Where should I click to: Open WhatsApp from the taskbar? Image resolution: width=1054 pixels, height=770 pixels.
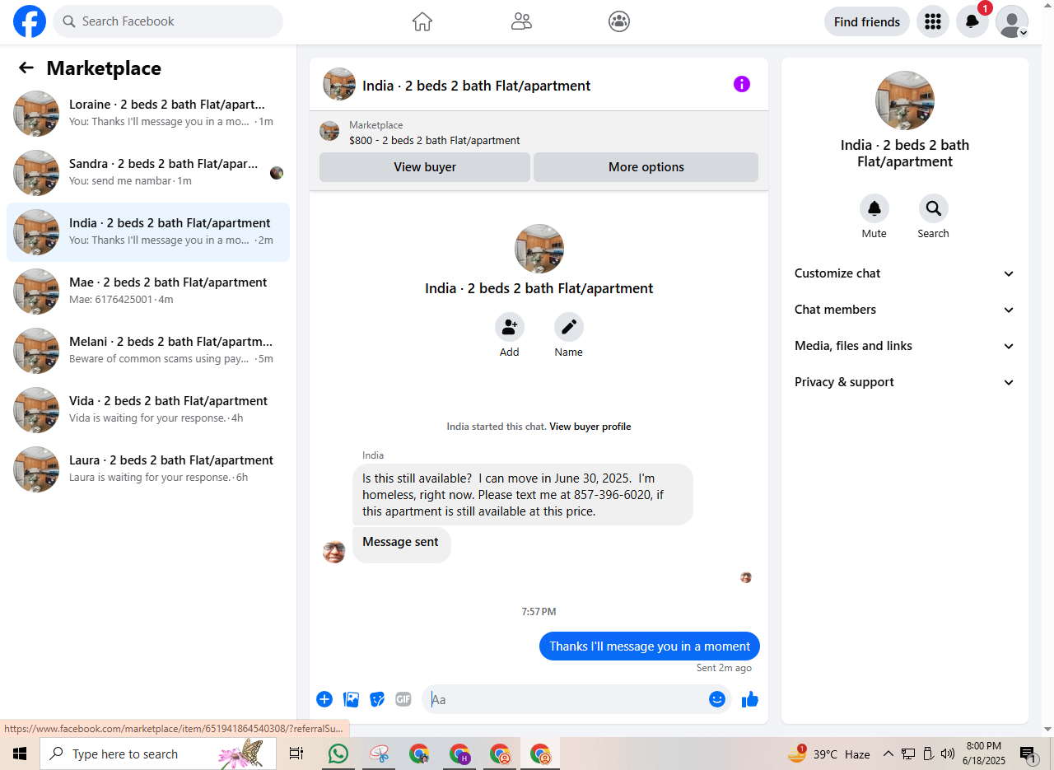338,754
